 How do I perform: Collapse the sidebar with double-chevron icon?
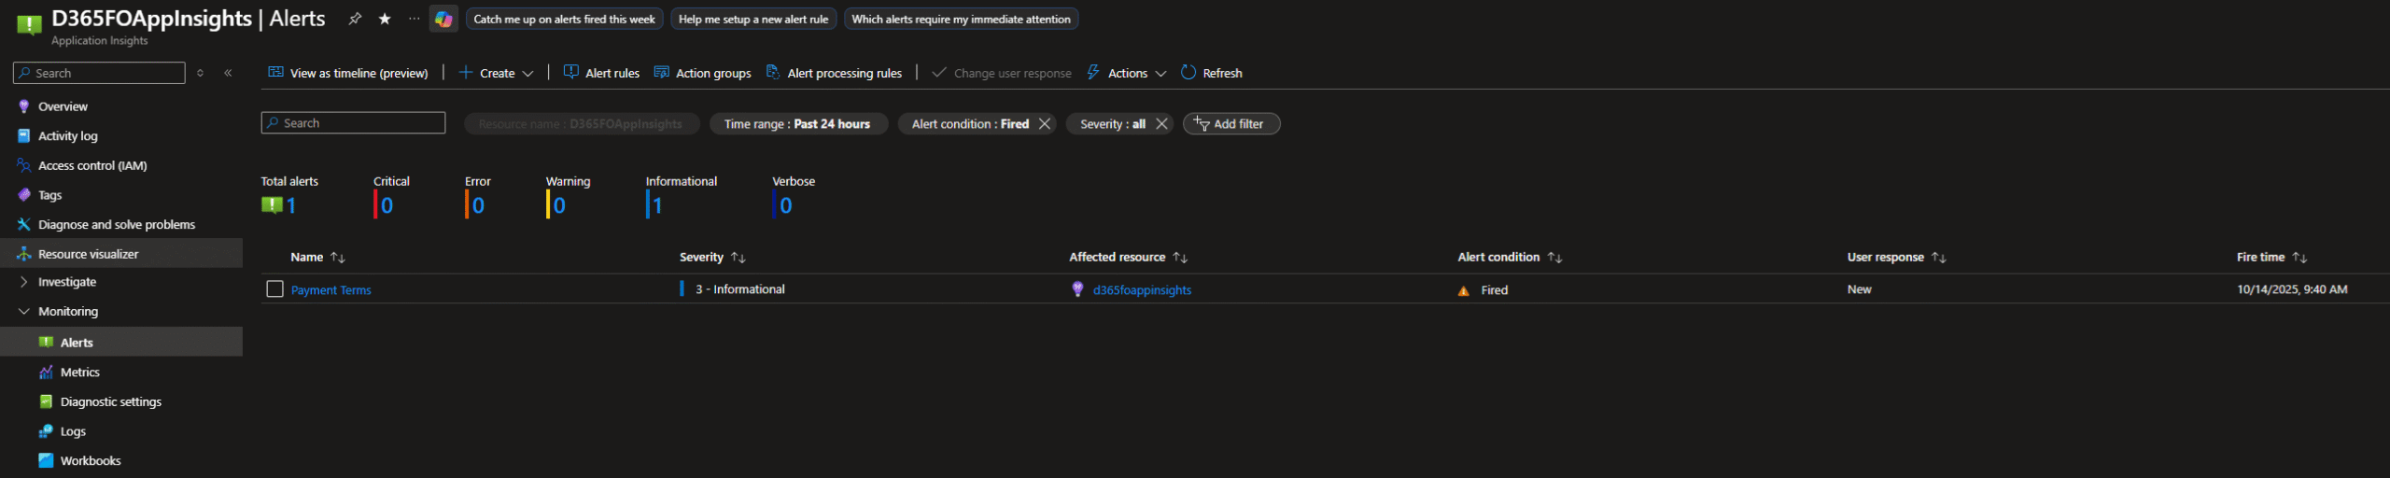coord(228,73)
